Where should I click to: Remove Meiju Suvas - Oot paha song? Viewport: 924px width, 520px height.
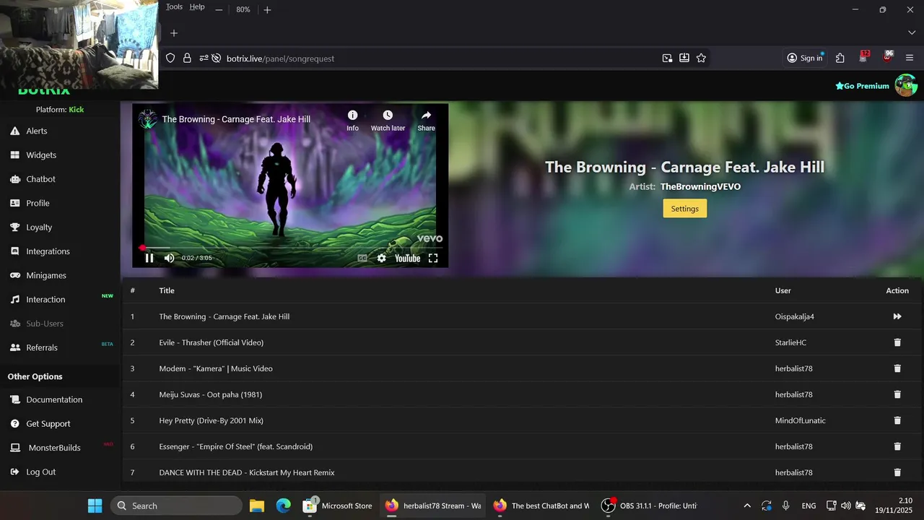coord(897,394)
